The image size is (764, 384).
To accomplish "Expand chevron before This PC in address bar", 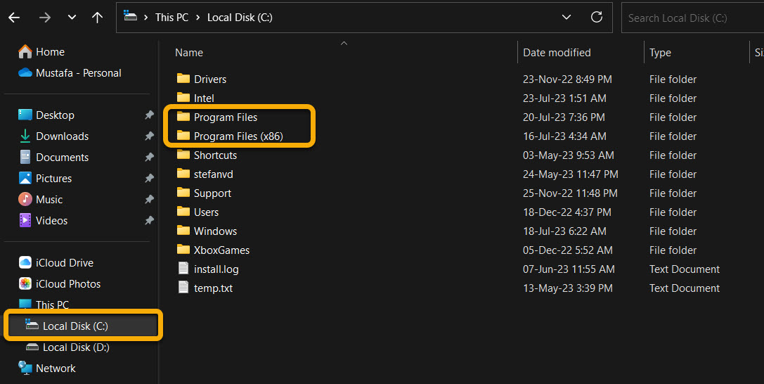I will click(x=145, y=18).
